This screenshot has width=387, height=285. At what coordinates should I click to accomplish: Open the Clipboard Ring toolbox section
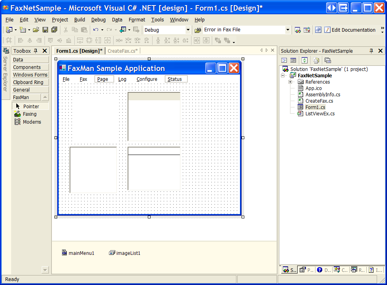point(30,82)
